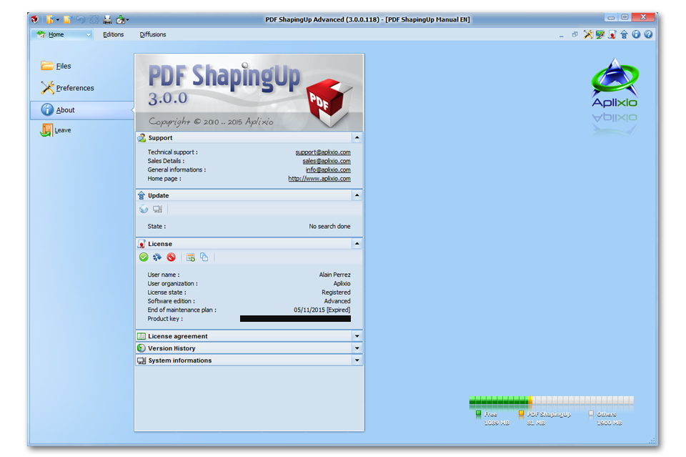Expand the System informations section

(x=357, y=360)
